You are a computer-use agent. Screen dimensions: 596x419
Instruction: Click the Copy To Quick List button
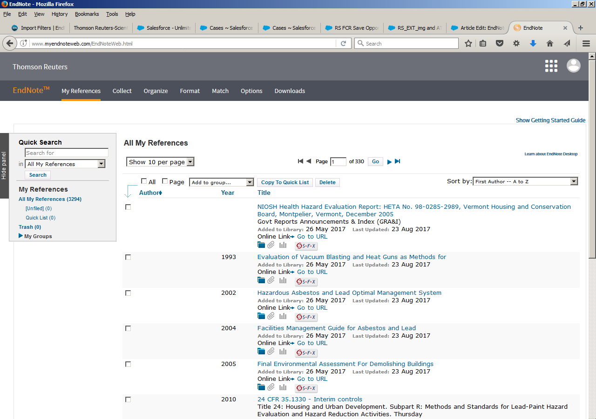(284, 182)
